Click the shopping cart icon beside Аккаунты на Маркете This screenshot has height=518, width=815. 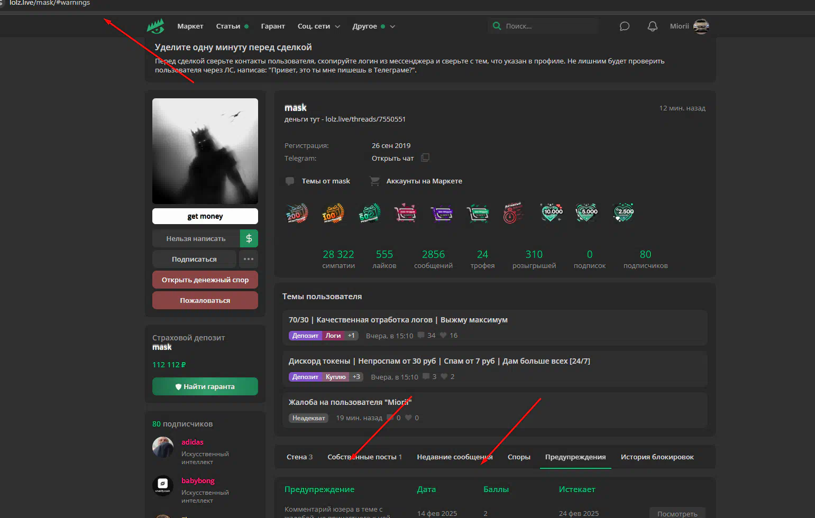click(374, 181)
